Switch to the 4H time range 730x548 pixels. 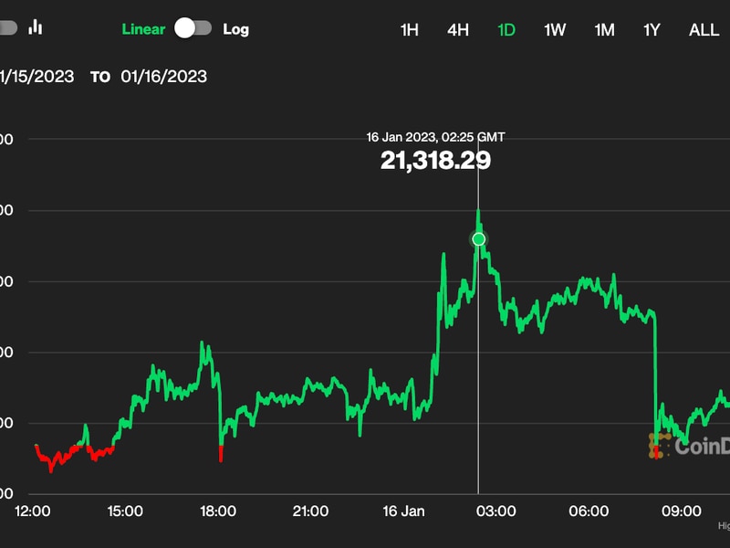pyautogui.click(x=458, y=29)
